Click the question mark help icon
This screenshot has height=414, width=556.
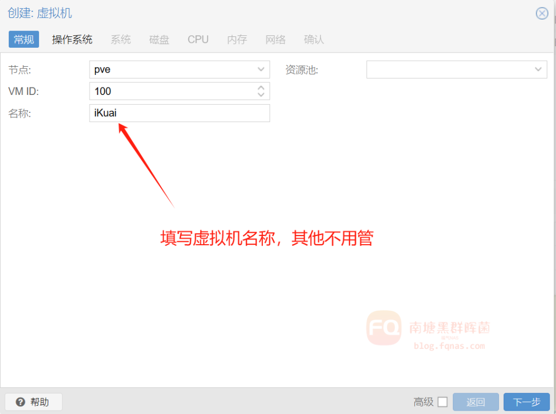click(21, 402)
